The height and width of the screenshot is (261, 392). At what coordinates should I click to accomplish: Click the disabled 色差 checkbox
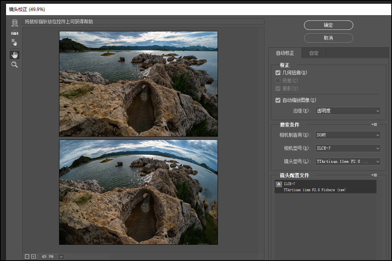tap(278, 80)
